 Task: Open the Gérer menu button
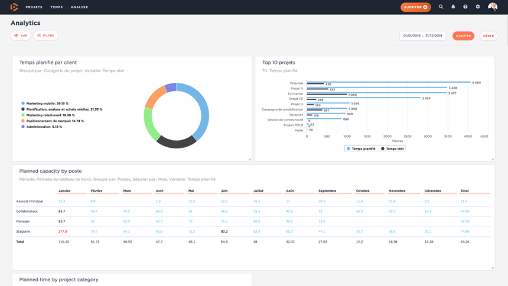[x=488, y=36]
